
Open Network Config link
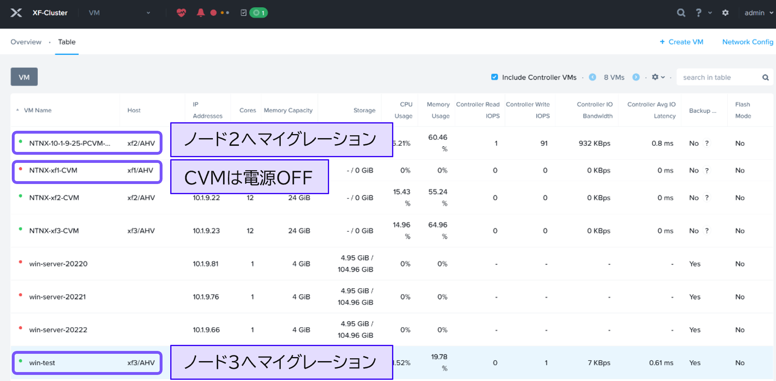click(x=748, y=42)
